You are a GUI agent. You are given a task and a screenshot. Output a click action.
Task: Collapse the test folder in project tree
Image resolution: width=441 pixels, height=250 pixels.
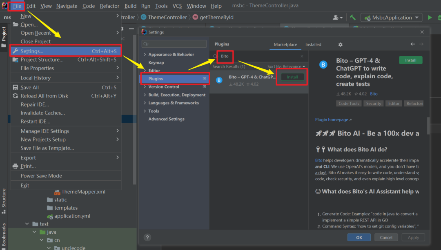coord(27,224)
